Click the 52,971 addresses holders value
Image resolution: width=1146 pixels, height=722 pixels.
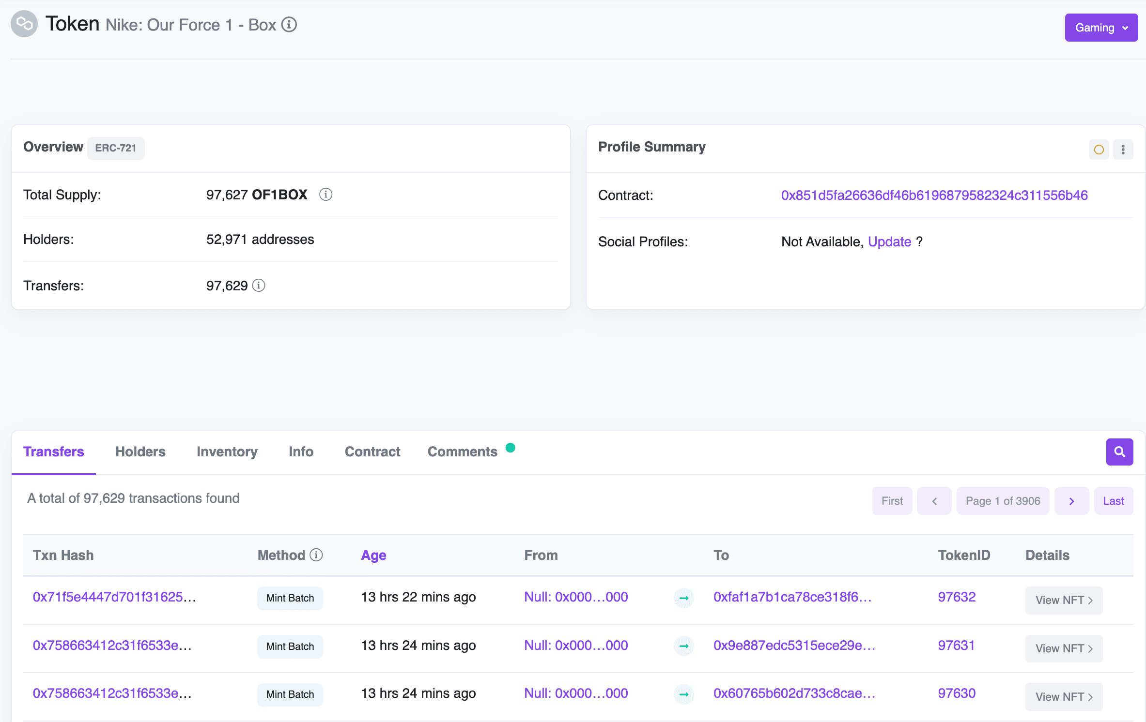(x=260, y=240)
